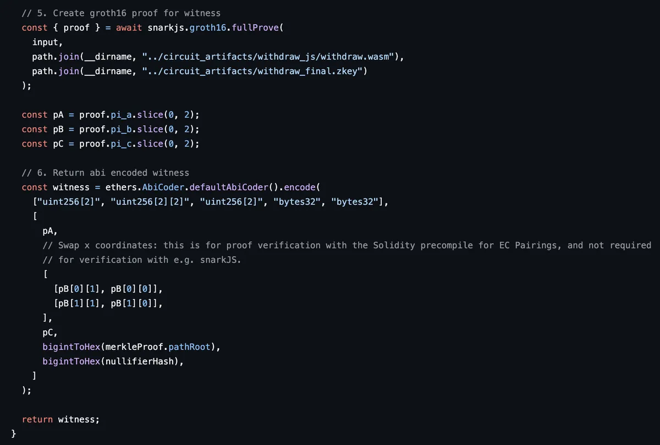Viewport: 660px width, 445px height.
Task: Click the 'return witness;' statement
Action: click(61, 419)
